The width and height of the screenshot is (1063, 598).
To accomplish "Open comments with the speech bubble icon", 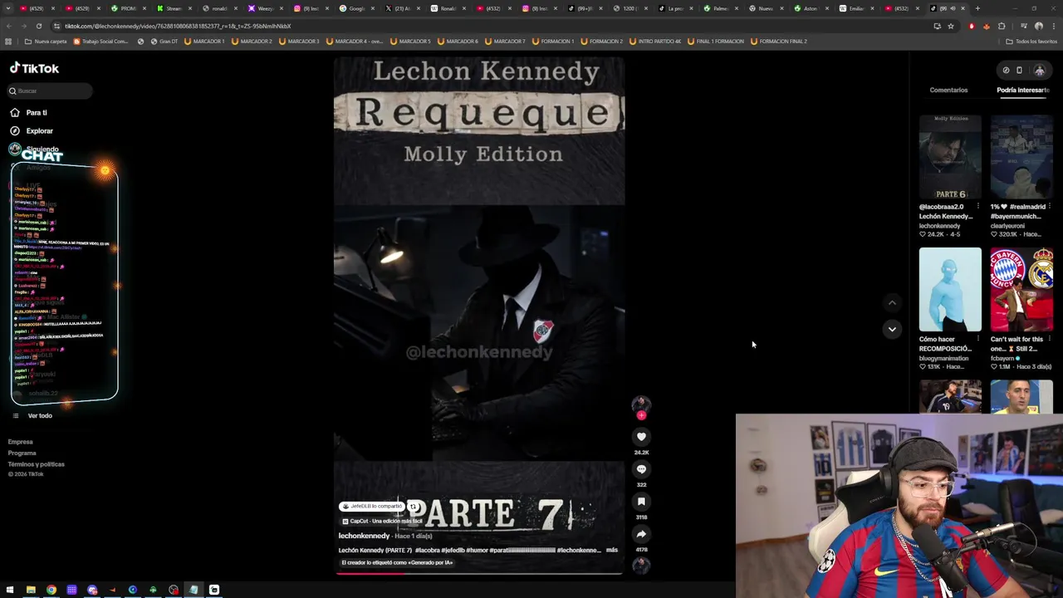I will pos(641,469).
